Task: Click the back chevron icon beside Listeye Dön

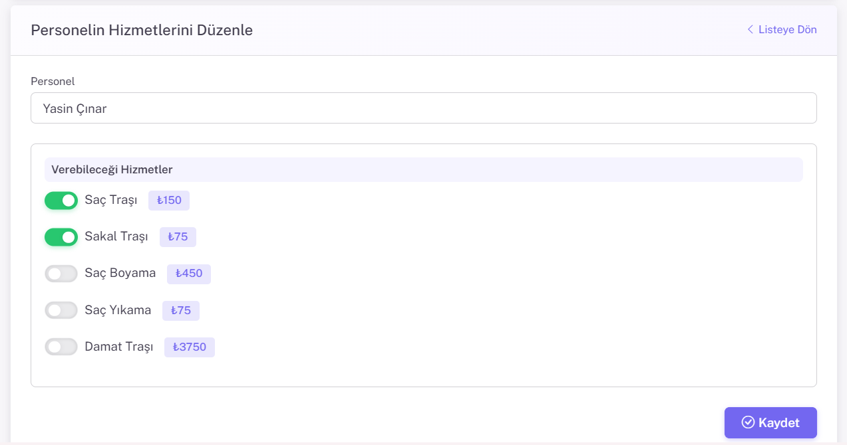Action: [x=750, y=29]
